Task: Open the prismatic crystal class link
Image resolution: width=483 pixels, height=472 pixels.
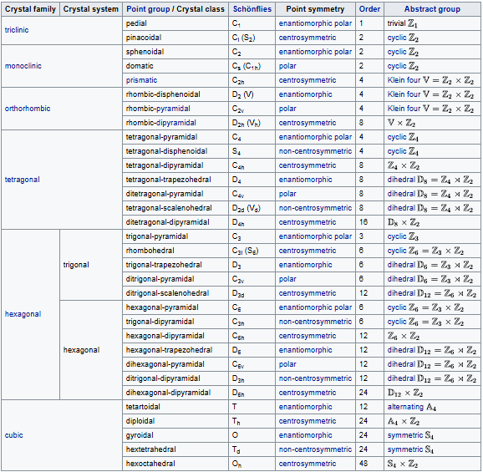Action: coord(141,80)
